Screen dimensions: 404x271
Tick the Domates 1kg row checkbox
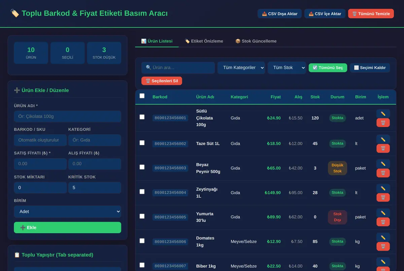[142, 241]
